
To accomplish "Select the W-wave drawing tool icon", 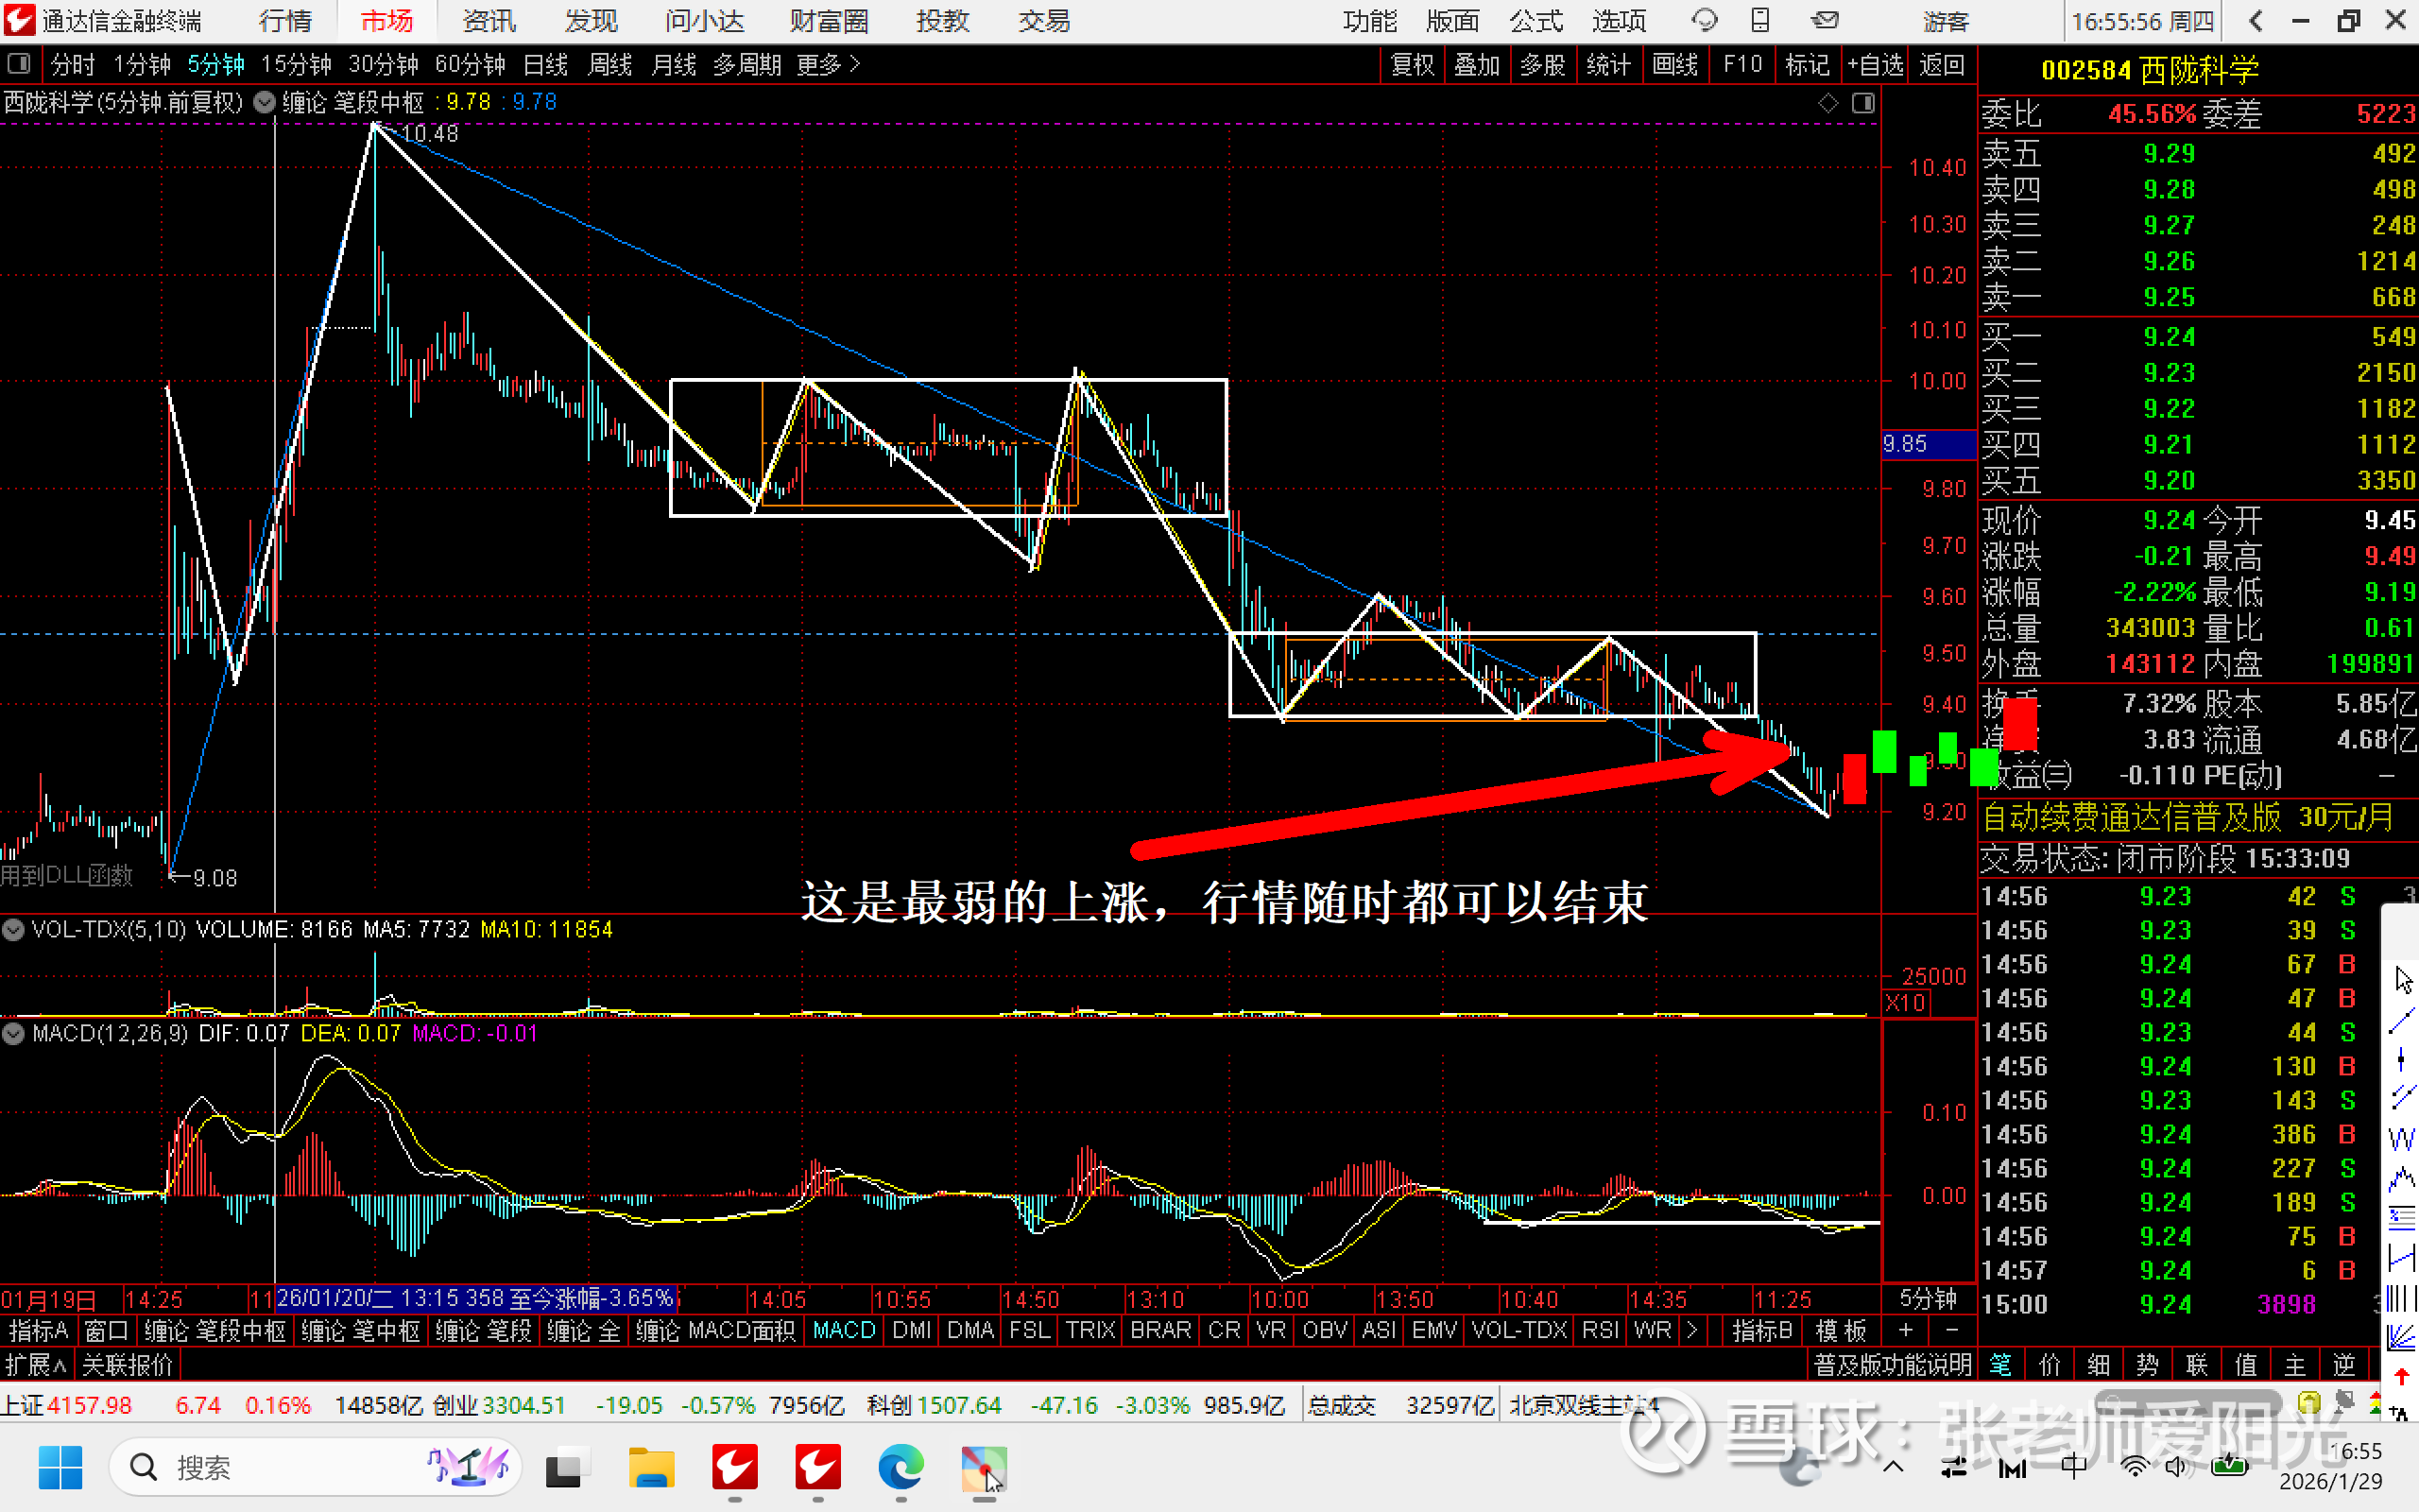I will (x=2401, y=1139).
